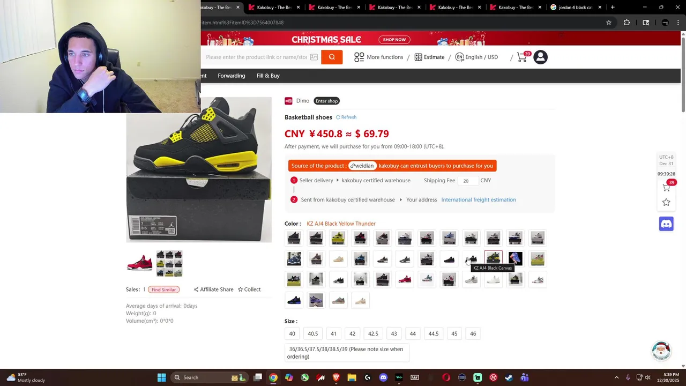Open the Forwarding menu item
The image size is (686, 386).
[x=232, y=76]
